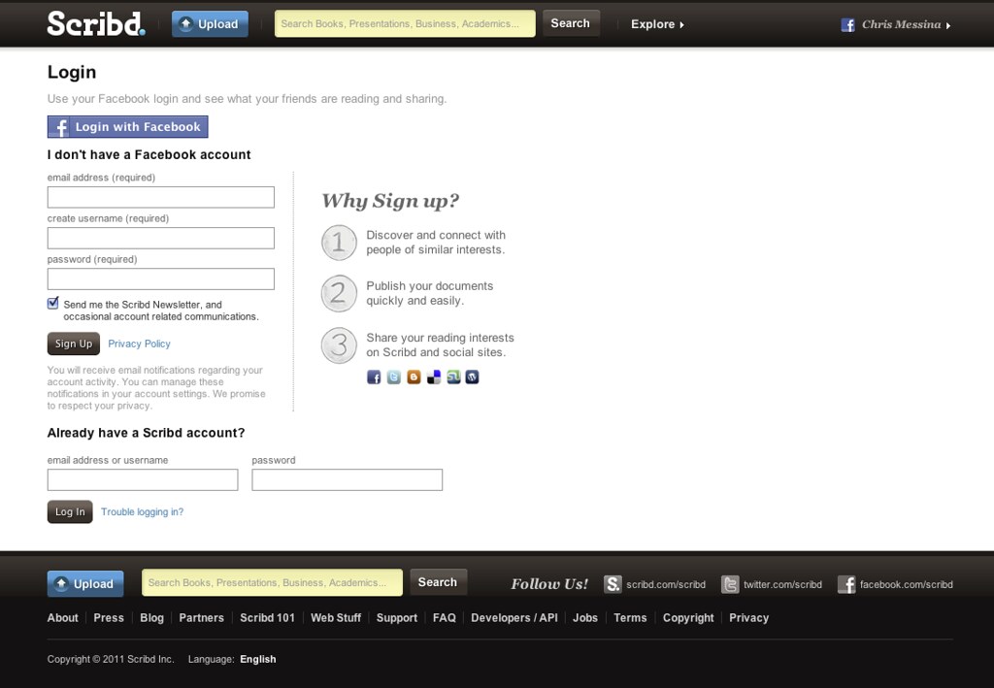Uncheck the Scribd Newsletter checkbox
This screenshot has height=688, width=994.
click(53, 304)
